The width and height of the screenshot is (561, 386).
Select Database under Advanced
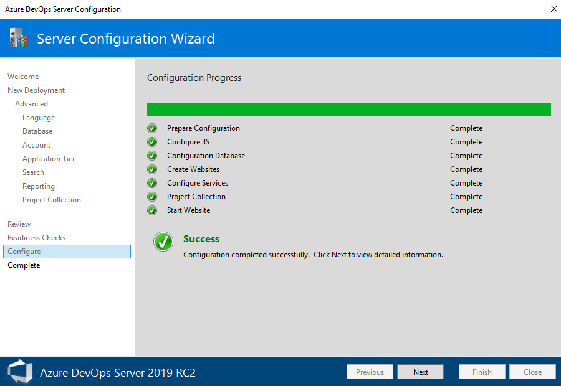coord(39,131)
